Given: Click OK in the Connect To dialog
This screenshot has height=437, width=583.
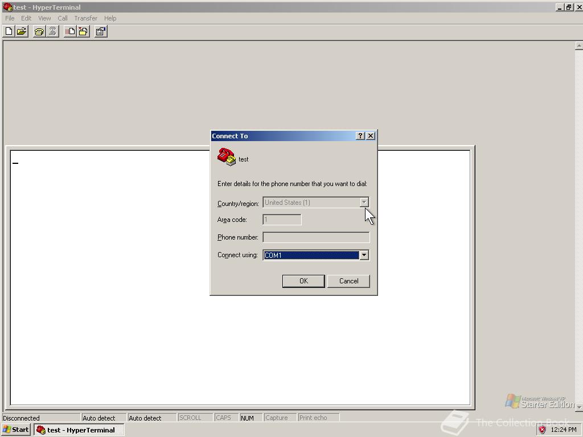Looking at the screenshot, I should pyautogui.click(x=304, y=281).
